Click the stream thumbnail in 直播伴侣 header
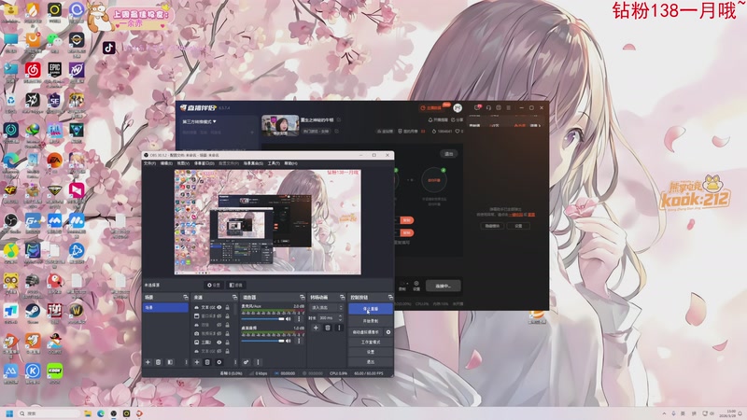The image size is (747, 420). tap(280, 125)
